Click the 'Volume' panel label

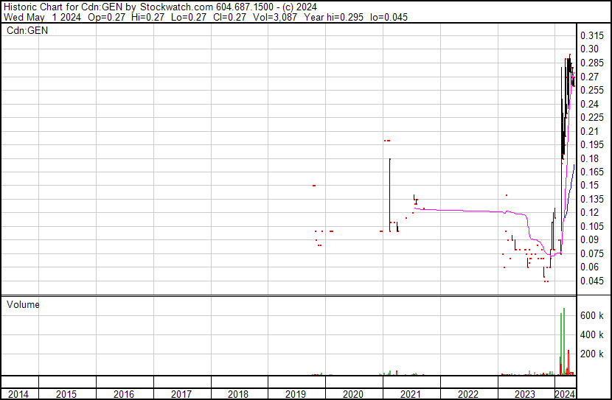pyautogui.click(x=23, y=304)
